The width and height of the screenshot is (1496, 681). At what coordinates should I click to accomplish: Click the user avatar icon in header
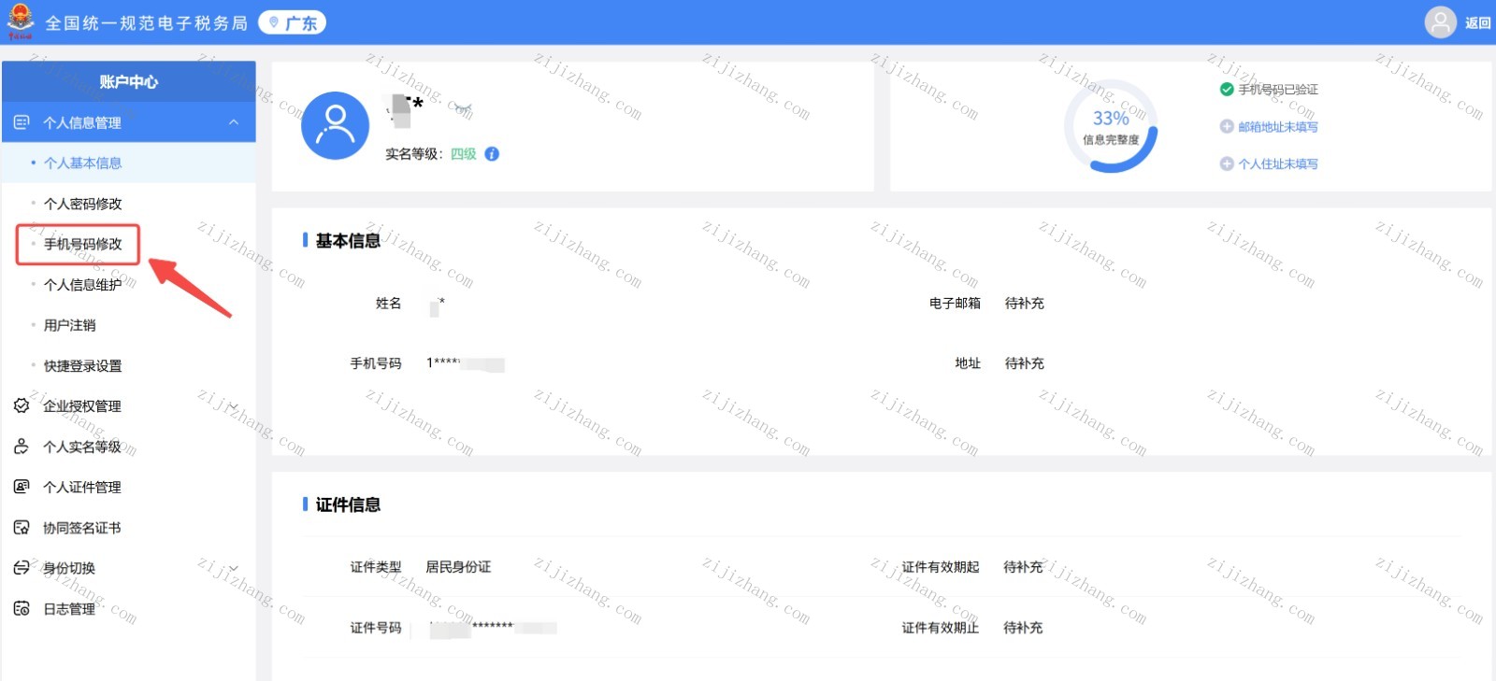[1440, 22]
